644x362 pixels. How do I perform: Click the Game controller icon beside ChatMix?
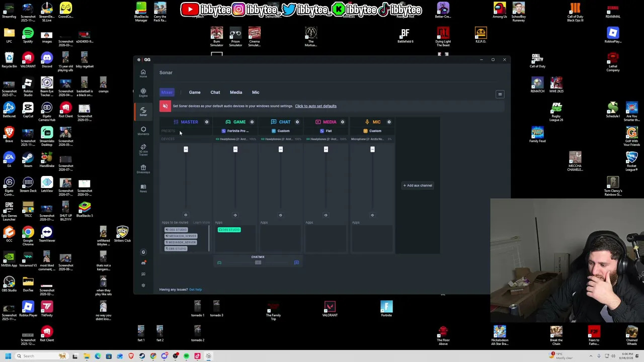pos(219,262)
